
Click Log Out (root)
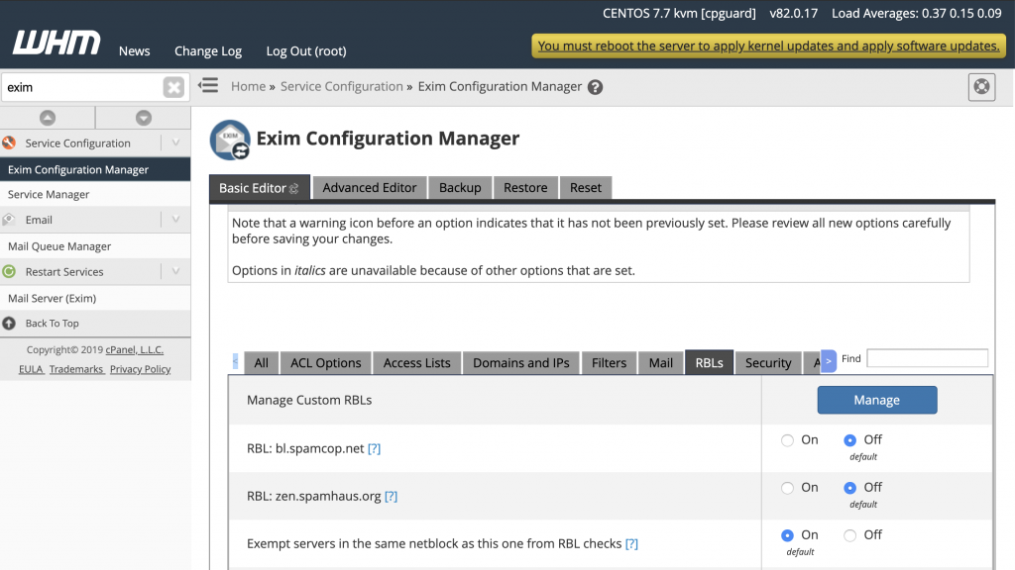[306, 51]
